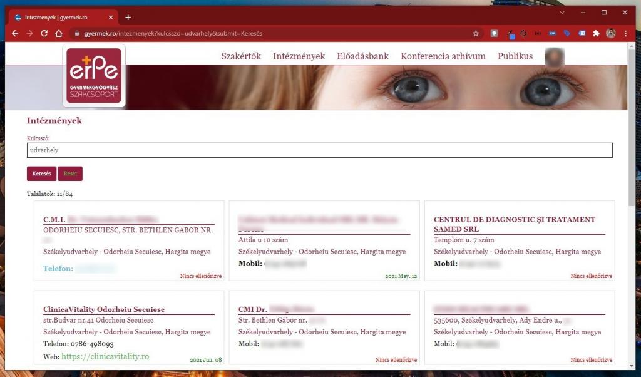Open a new browser tab
Viewport: 641px width, 377px height.
(x=128, y=17)
